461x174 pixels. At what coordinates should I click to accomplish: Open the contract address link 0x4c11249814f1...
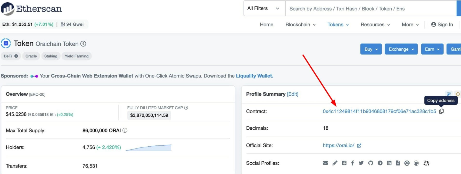coord(380,111)
